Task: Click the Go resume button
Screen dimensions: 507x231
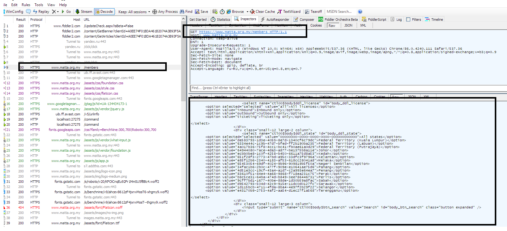Action: click(66, 12)
